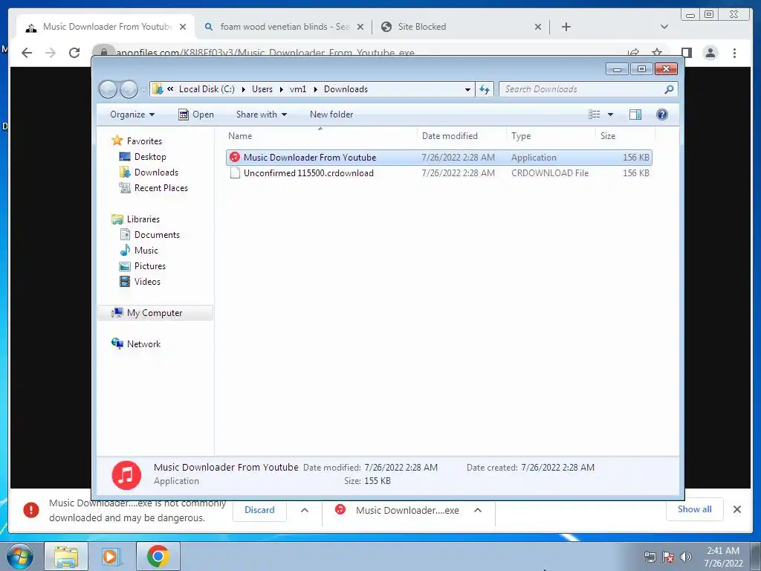Sort by Name column header
This screenshot has width=761, height=571.
coord(320,136)
